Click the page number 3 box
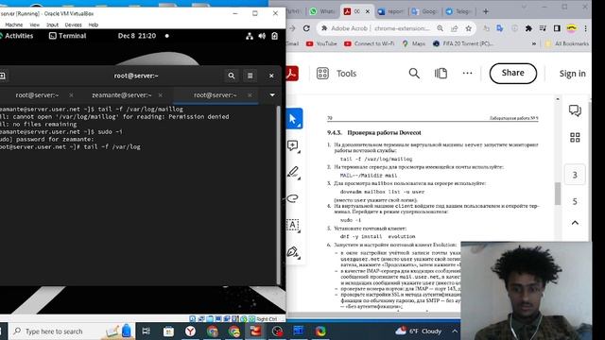 point(575,175)
